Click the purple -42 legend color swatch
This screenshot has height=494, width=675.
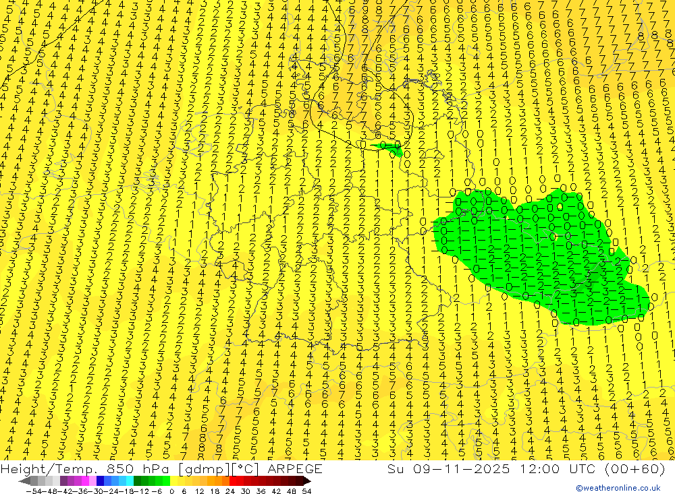click(63, 481)
